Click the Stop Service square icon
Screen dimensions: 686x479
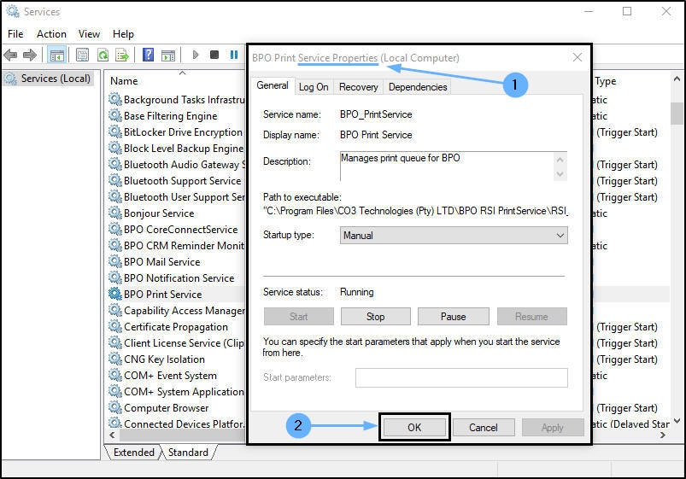pyautogui.click(x=214, y=55)
